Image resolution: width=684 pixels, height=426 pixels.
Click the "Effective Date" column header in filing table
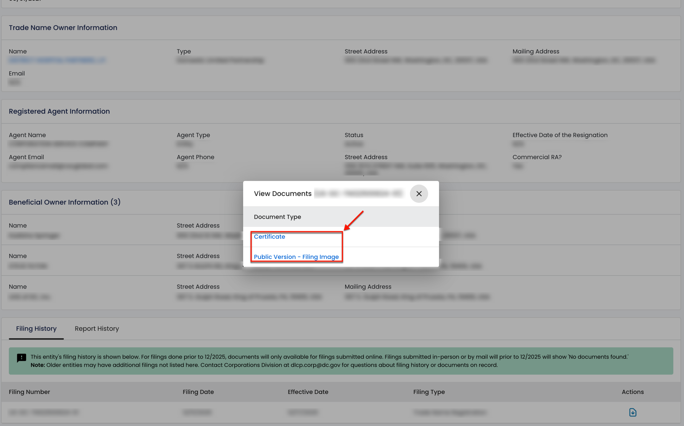308,392
